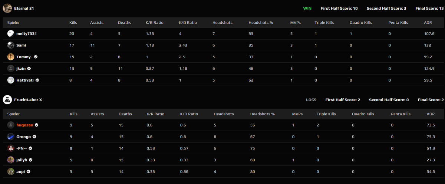Select jollyb's ADR value 27.3

(x=431, y=160)
